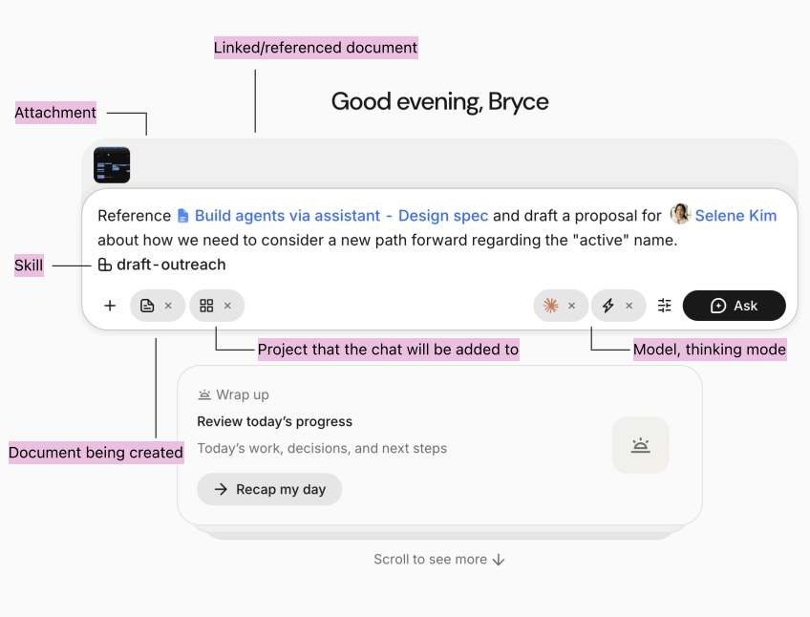Click the Wrap up label
The image size is (810, 617).
(x=243, y=394)
